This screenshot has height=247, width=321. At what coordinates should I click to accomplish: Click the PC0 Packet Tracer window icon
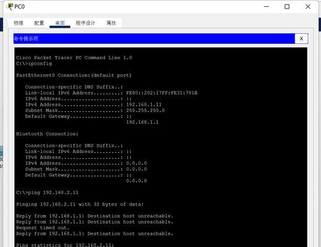(x=9, y=7)
